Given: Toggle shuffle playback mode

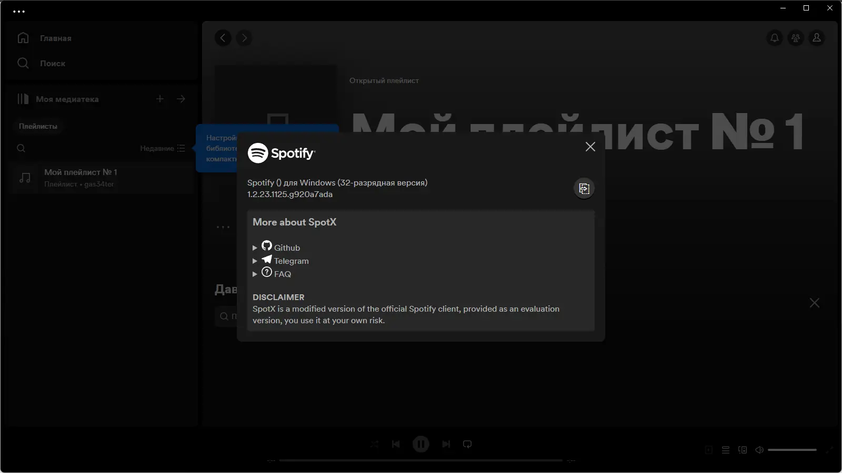Looking at the screenshot, I should point(375,444).
